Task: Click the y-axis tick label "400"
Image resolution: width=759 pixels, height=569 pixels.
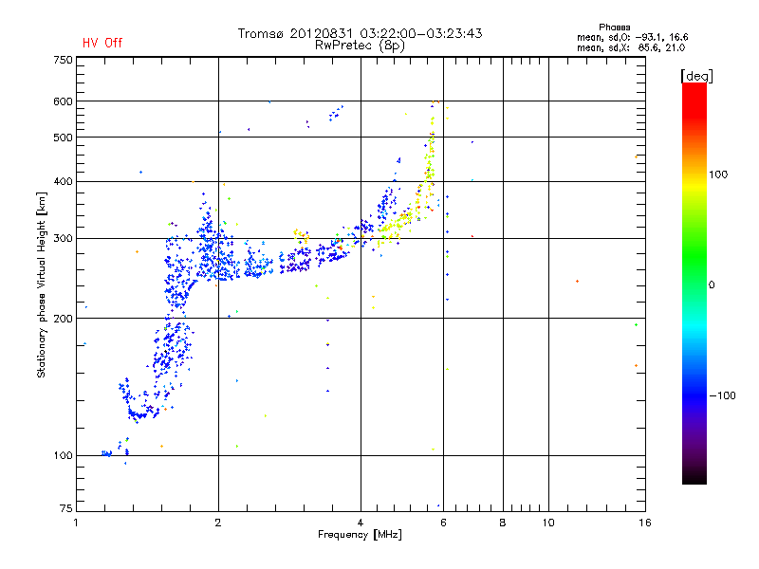Action: pyautogui.click(x=63, y=182)
